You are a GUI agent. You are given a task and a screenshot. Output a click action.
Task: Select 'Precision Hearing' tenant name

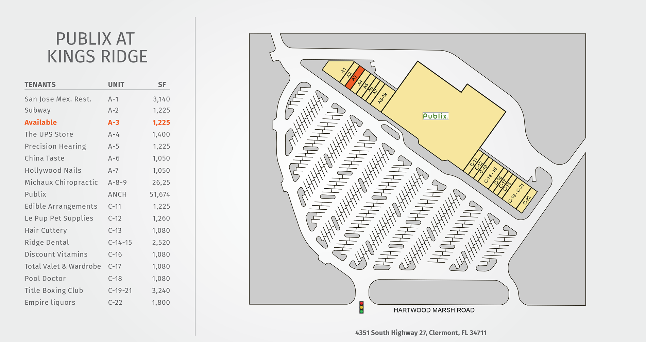[x=55, y=146]
